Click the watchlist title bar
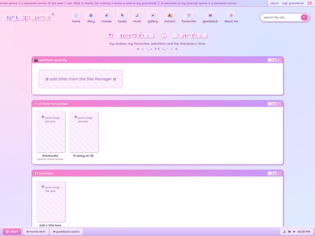The height and width of the screenshot is (236, 315). click(157, 174)
